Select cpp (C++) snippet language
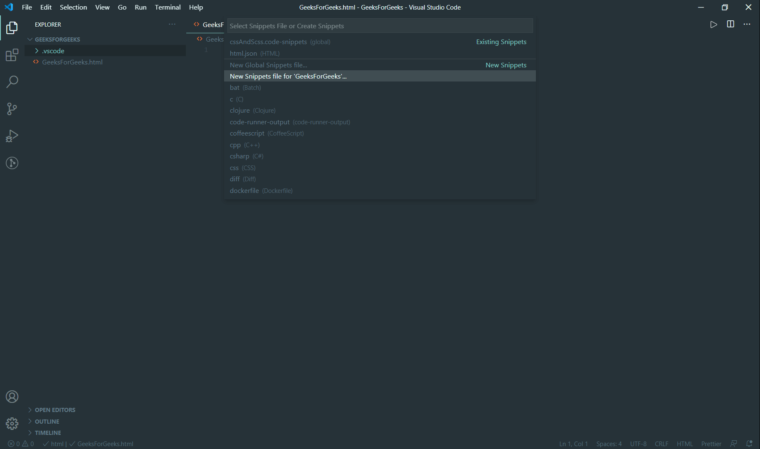Screen dimensions: 760x449 point(380,145)
